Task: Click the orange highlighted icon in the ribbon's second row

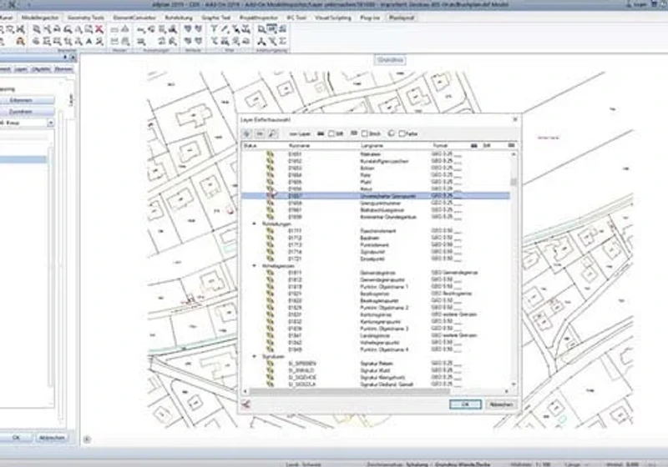Action: [20, 41]
